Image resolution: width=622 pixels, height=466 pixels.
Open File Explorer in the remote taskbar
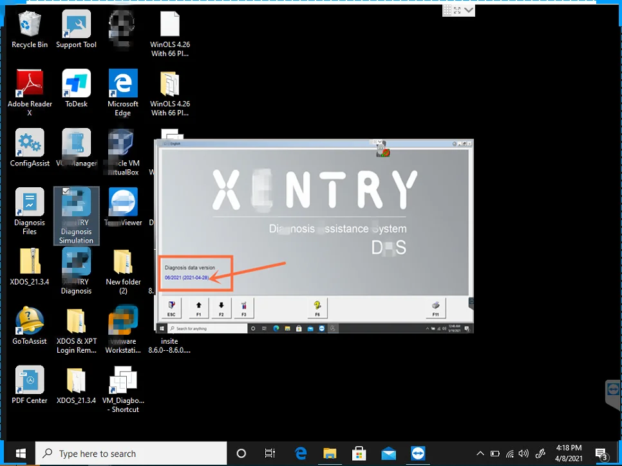[288, 328]
